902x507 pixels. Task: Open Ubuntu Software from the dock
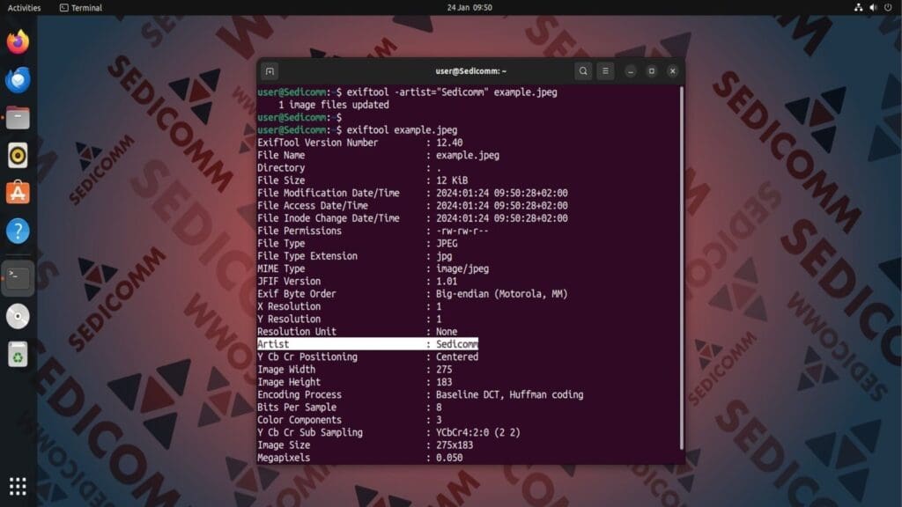(18, 192)
